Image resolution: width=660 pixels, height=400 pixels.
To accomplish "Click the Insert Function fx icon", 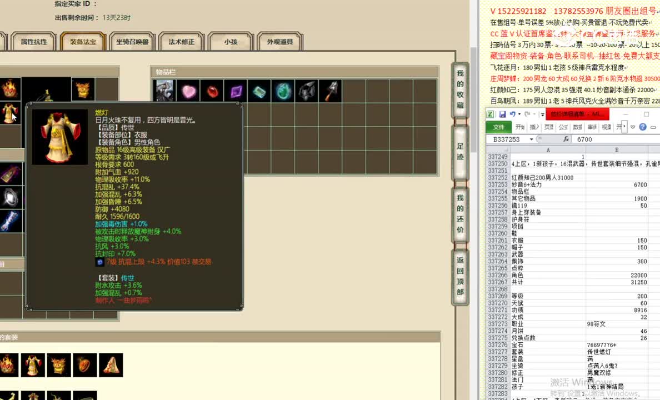I will pos(567,139).
